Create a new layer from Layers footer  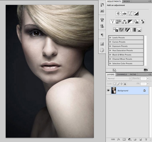[x=140, y=139]
